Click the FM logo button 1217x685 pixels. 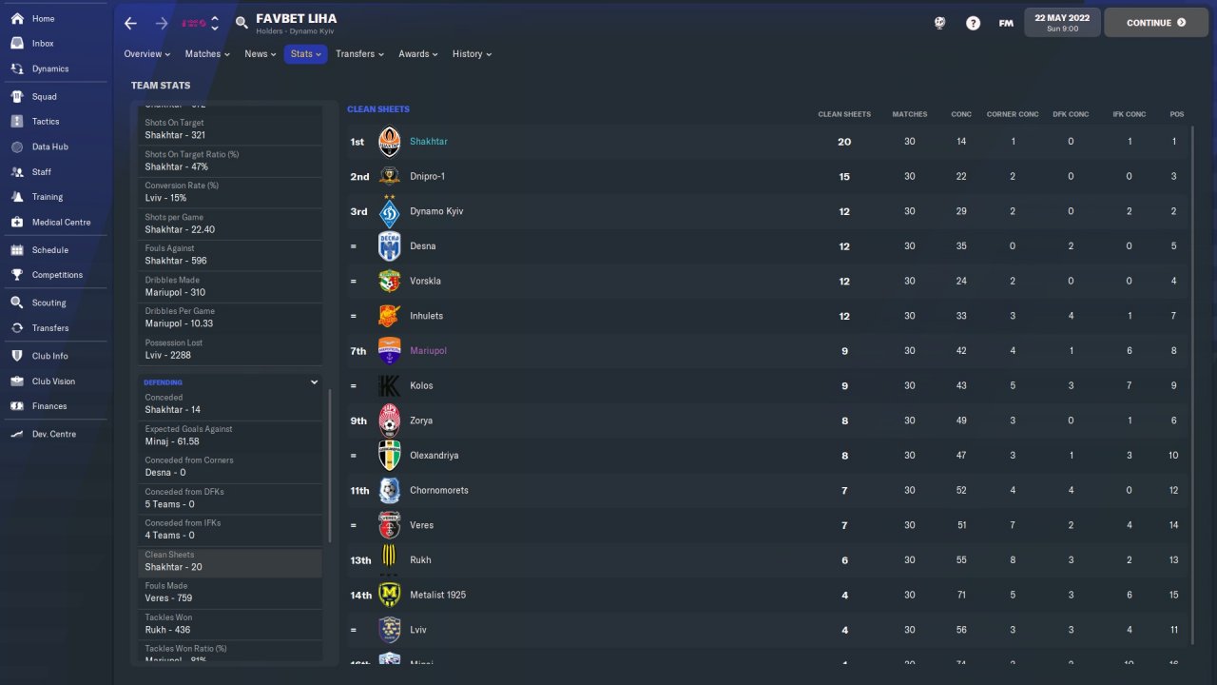tap(1006, 23)
